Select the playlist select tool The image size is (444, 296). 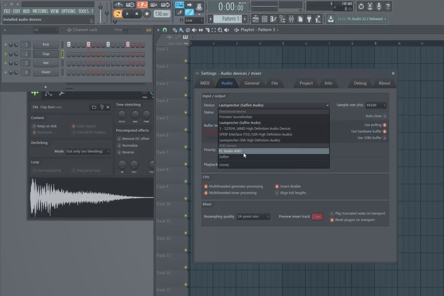(213, 30)
